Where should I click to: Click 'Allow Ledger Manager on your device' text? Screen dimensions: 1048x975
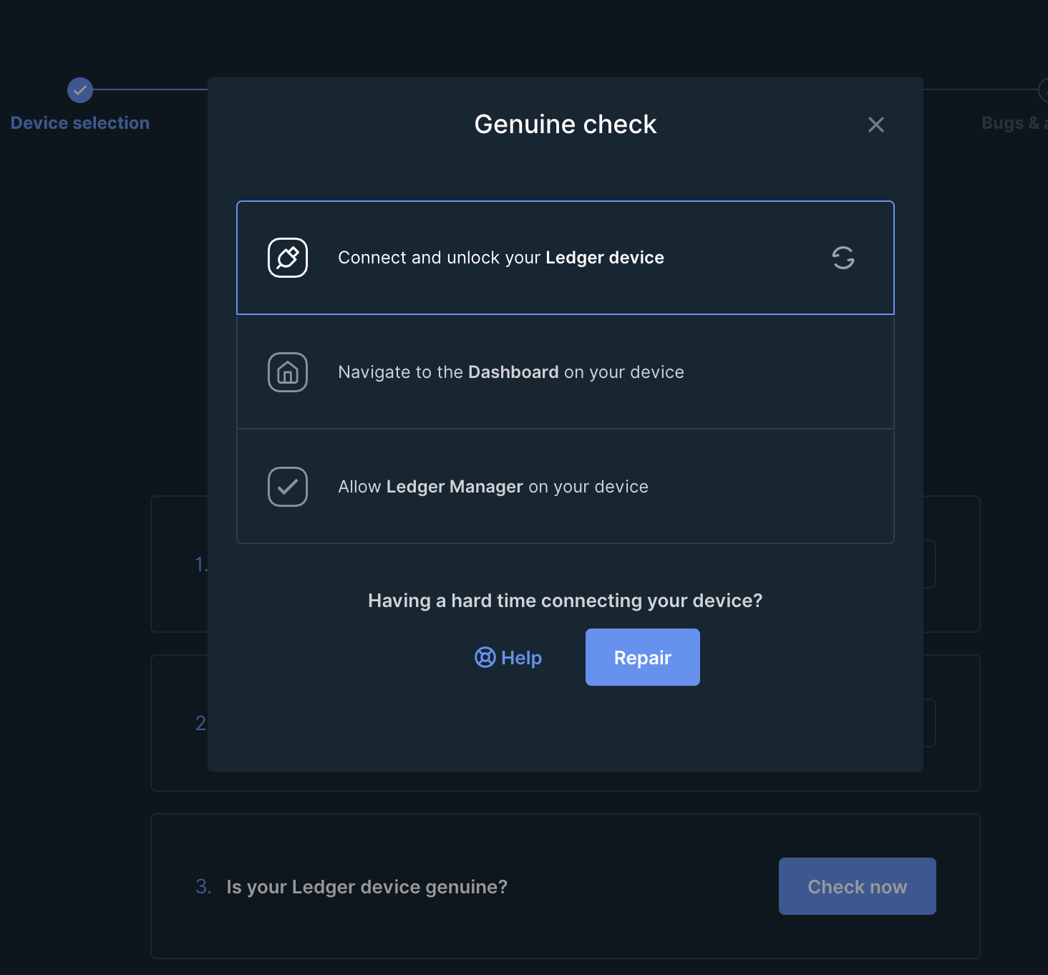[x=493, y=487]
